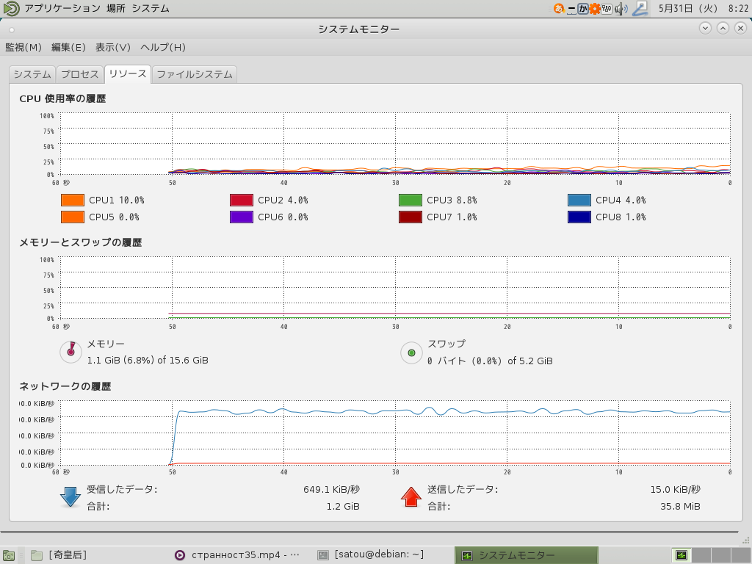Open the clock showing 5月31日 (火) 8:22
The height and width of the screenshot is (564, 752).
(x=703, y=8)
